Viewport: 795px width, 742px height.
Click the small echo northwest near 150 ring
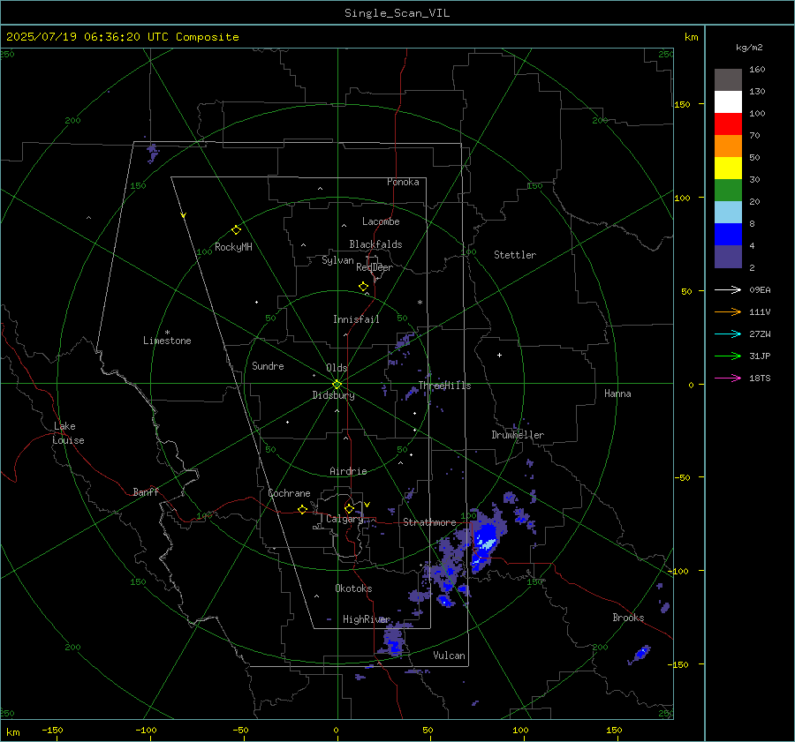pyautogui.click(x=152, y=153)
